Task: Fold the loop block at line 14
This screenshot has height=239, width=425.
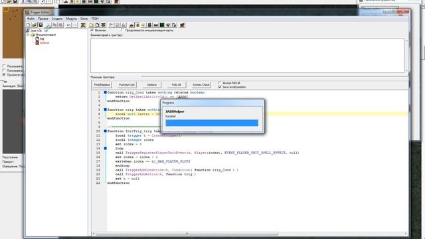Action: [105, 148]
